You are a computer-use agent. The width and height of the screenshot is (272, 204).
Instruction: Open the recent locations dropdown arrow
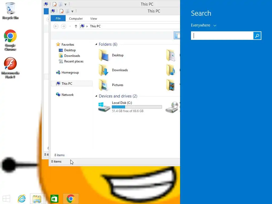coord(70,26)
